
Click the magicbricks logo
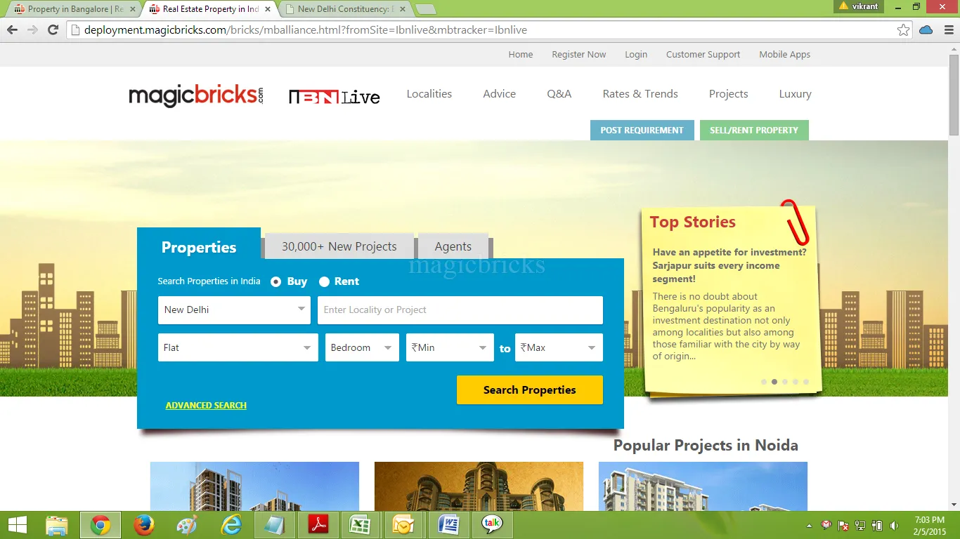pyautogui.click(x=195, y=95)
